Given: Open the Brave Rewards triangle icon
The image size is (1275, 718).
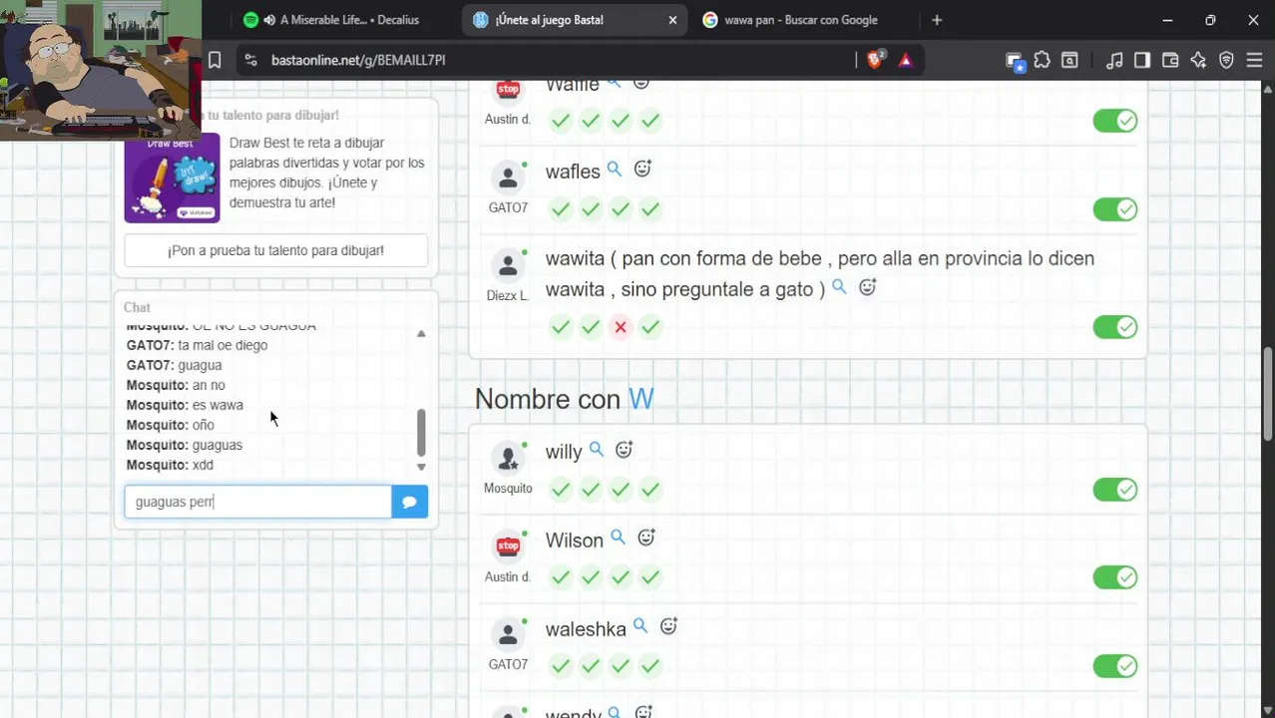Looking at the screenshot, I should pyautogui.click(x=905, y=60).
